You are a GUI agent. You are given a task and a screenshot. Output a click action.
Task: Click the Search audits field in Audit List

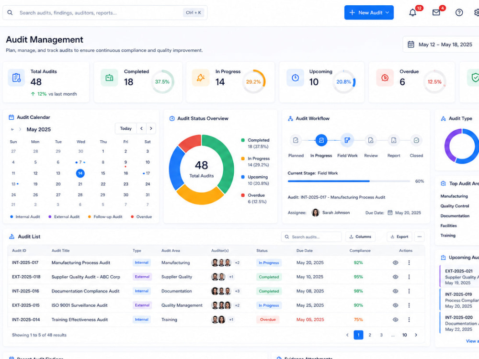(311, 236)
